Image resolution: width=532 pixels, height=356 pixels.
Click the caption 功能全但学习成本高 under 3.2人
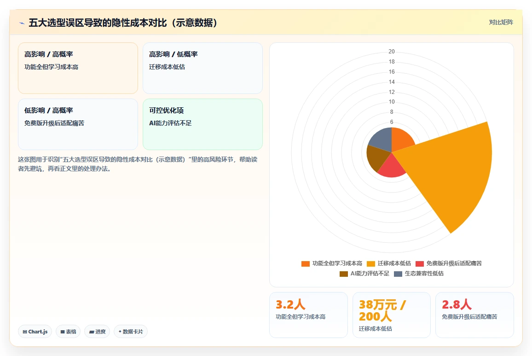coord(301,317)
